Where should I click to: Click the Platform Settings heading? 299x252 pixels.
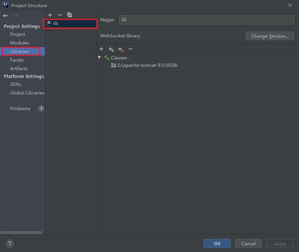point(24,77)
